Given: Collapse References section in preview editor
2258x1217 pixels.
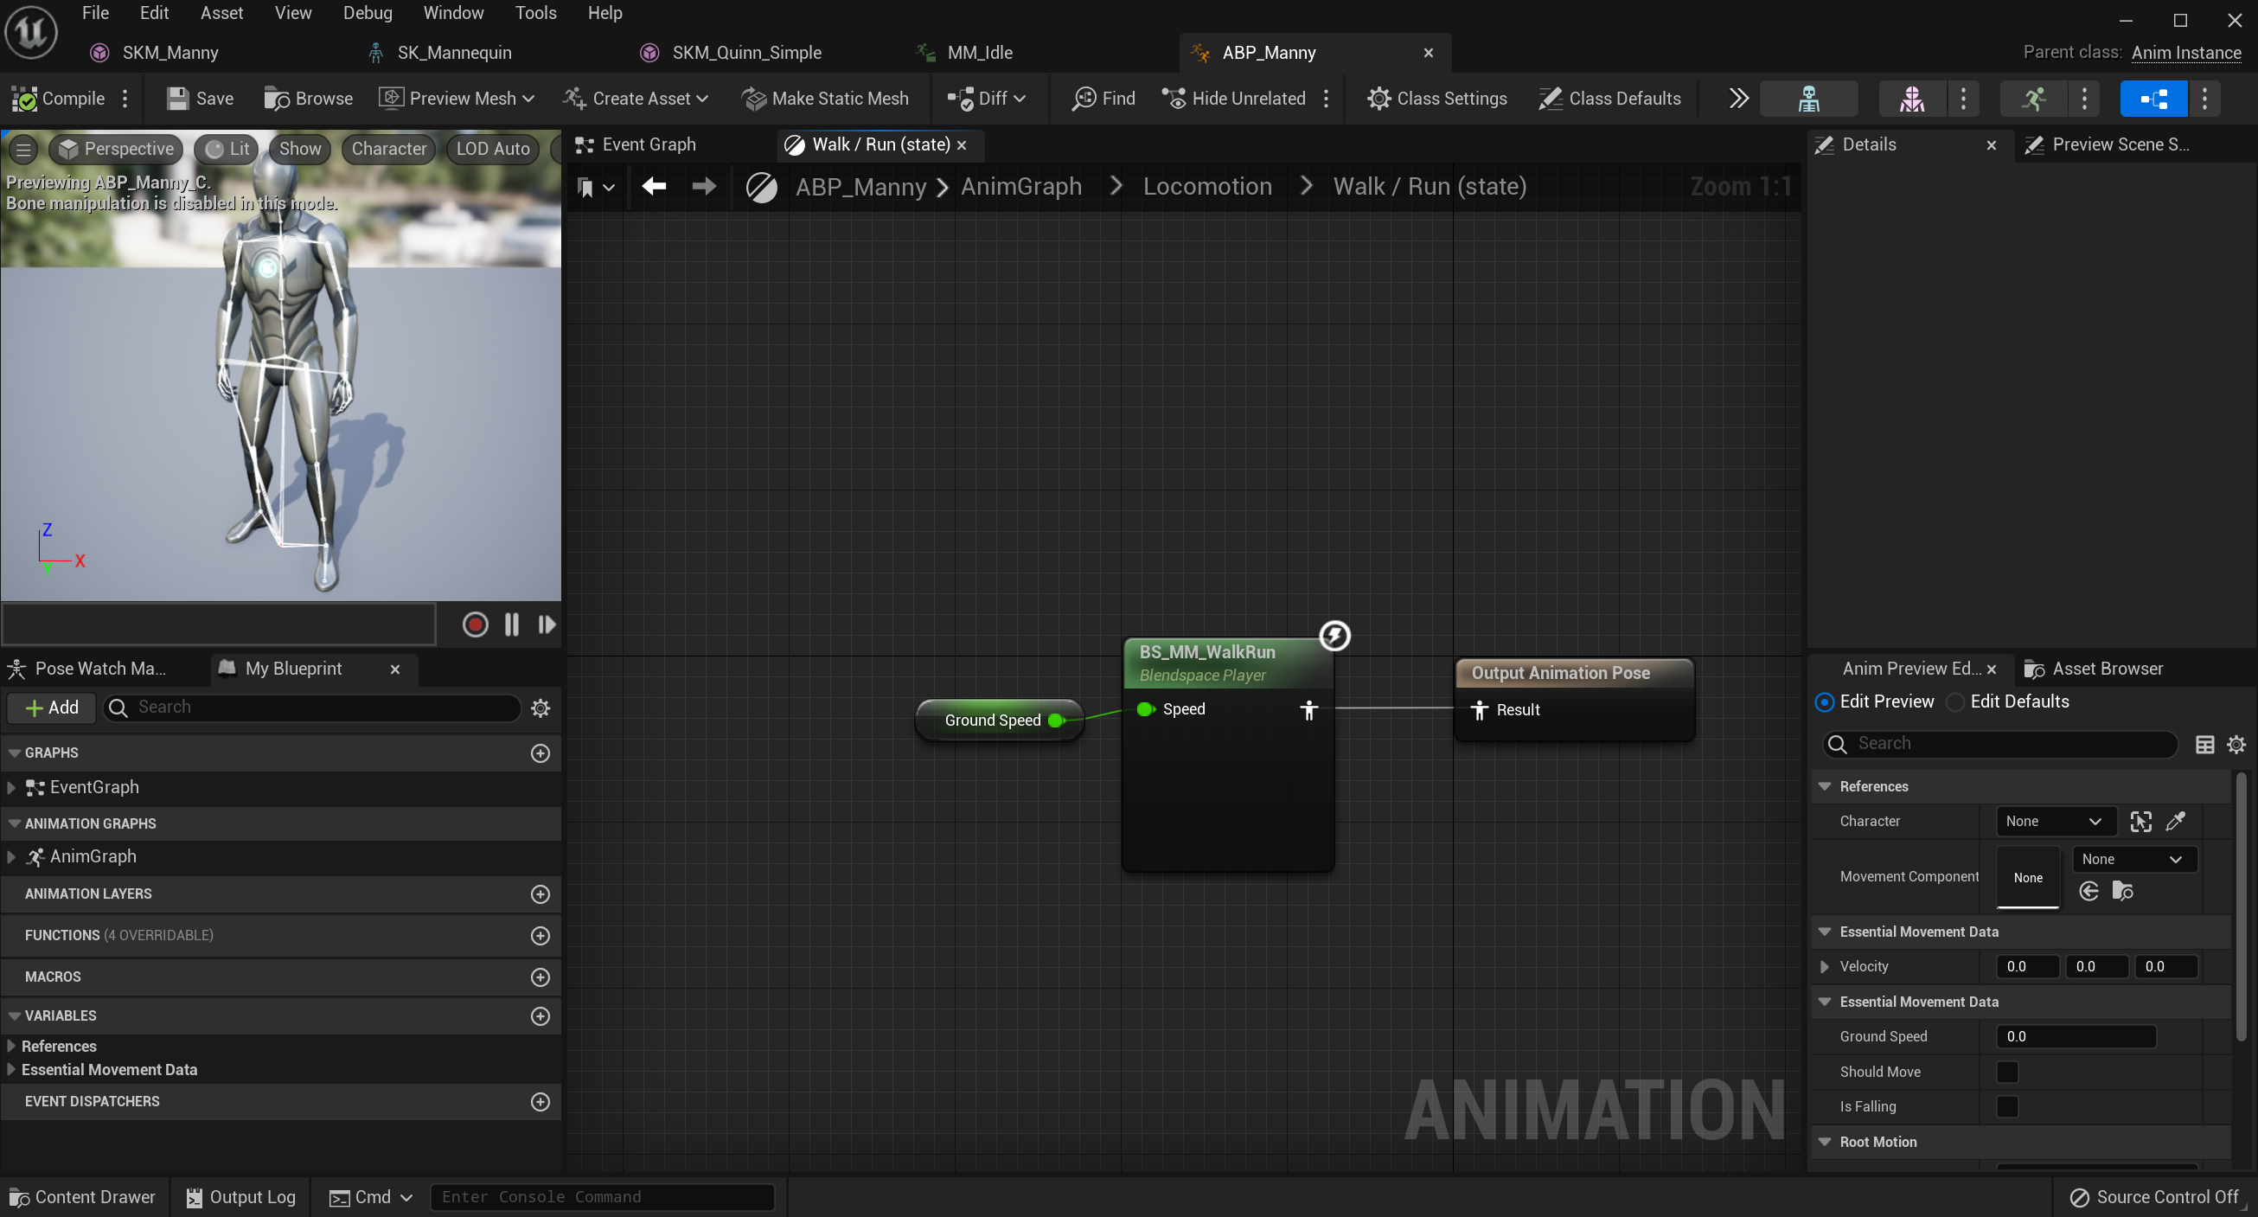Looking at the screenshot, I should pos(1824,786).
